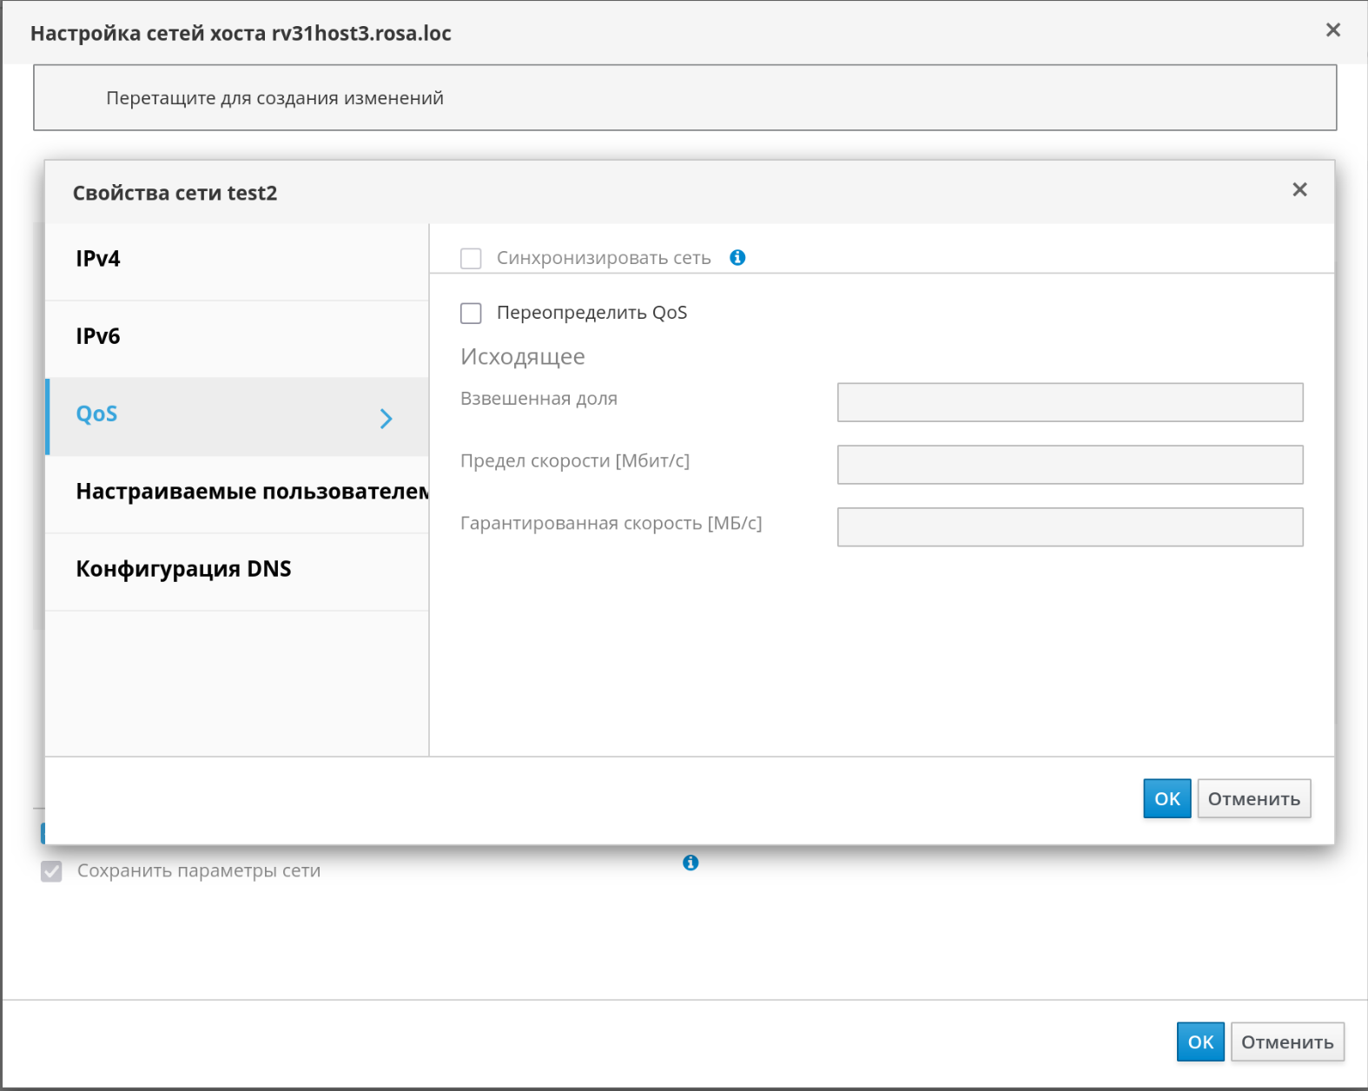Click info icon beside Сохранить параметры сети

pos(691,863)
